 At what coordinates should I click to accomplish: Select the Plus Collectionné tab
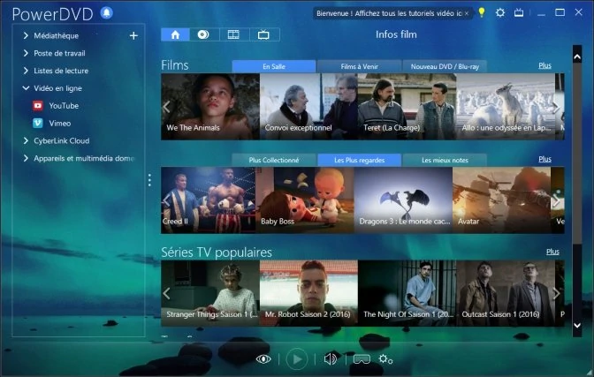point(274,160)
